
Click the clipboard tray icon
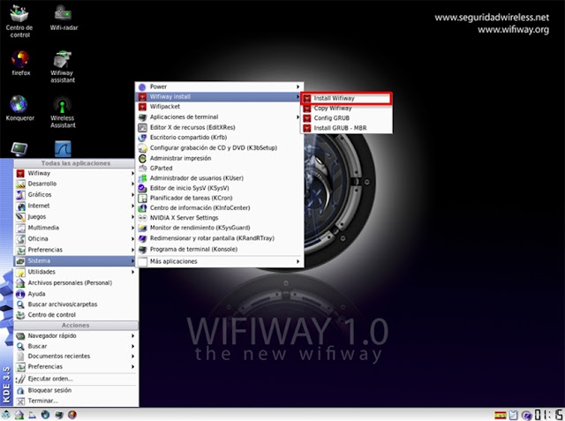click(x=513, y=415)
